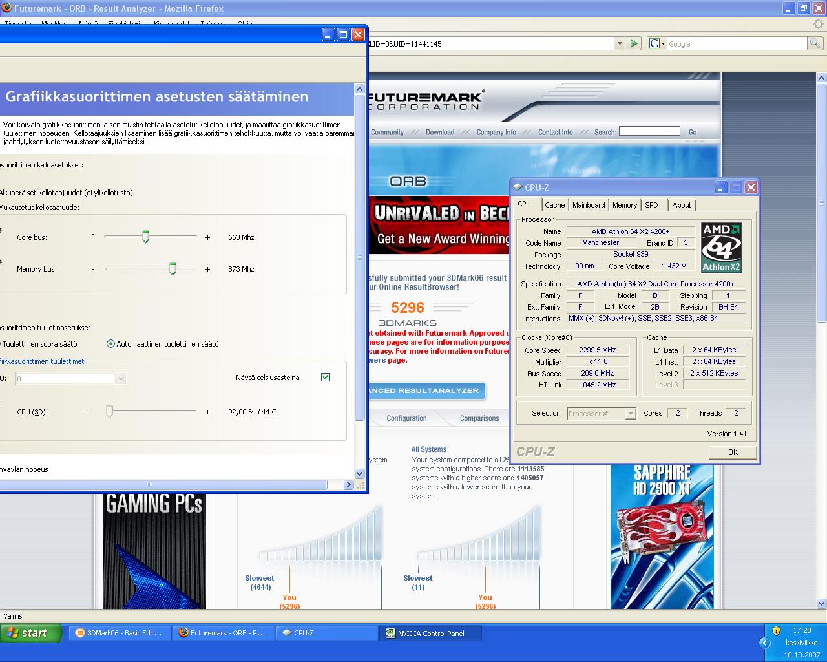Click the GPU (3D) fan slider thumb
This screenshot has height=662, width=827.
[x=109, y=411]
